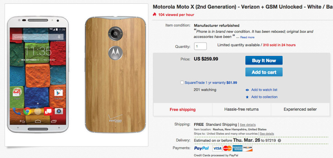Select the Free shipping section
The image size is (333, 158).
click(x=183, y=109)
